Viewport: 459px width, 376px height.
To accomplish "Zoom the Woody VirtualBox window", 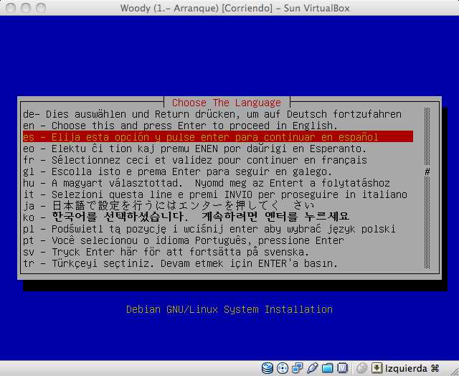I will [x=41, y=8].
